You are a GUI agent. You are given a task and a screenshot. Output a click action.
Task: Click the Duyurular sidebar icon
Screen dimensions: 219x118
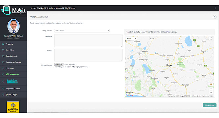(x=3, y=68)
